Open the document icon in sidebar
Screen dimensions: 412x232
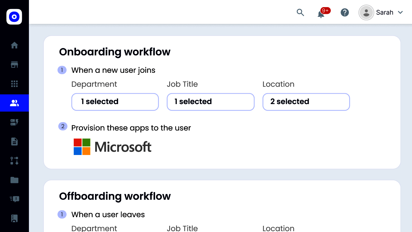pyautogui.click(x=14, y=141)
